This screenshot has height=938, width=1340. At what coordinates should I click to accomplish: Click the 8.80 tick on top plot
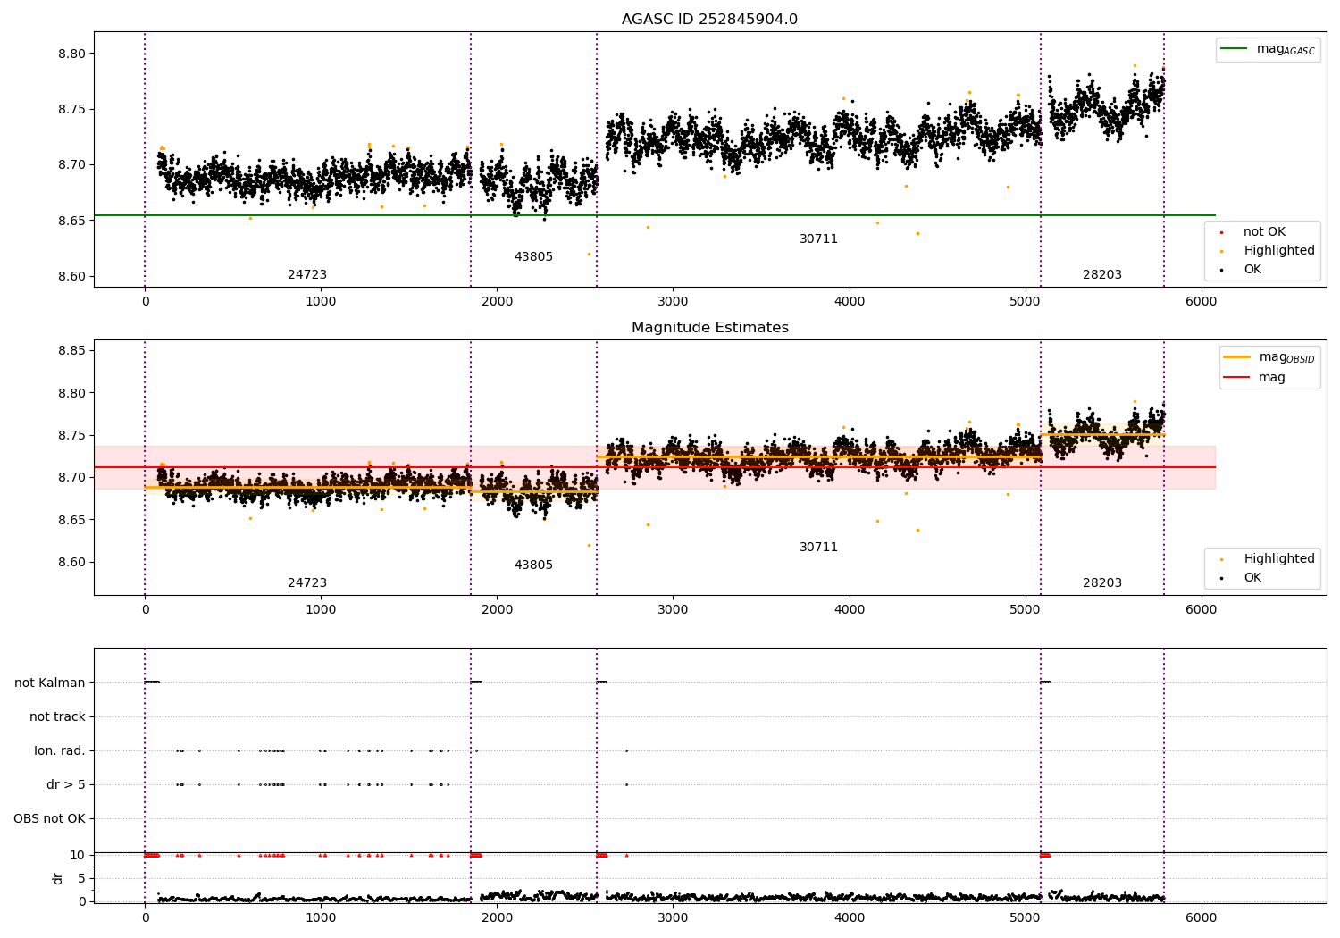(72, 54)
